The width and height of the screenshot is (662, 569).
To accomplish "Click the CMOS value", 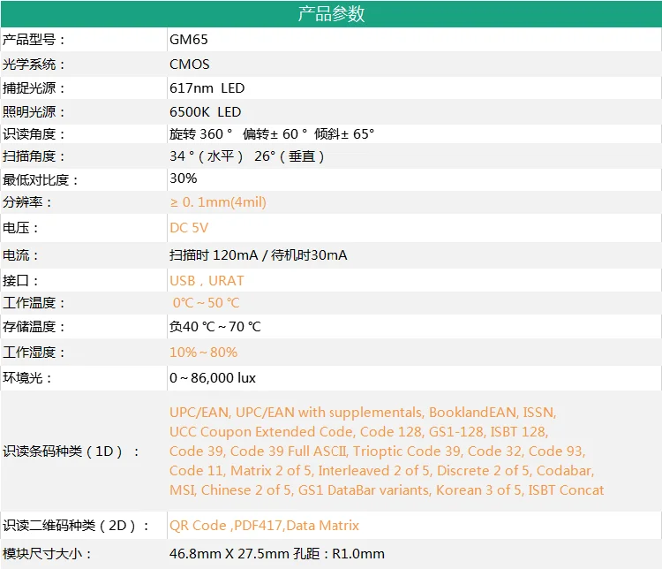I will (x=190, y=64).
